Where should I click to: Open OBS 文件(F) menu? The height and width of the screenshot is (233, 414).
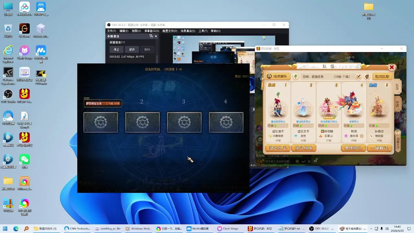click(x=112, y=31)
